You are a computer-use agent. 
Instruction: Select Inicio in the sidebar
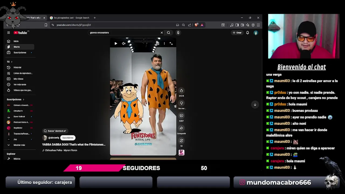point(19,41)
